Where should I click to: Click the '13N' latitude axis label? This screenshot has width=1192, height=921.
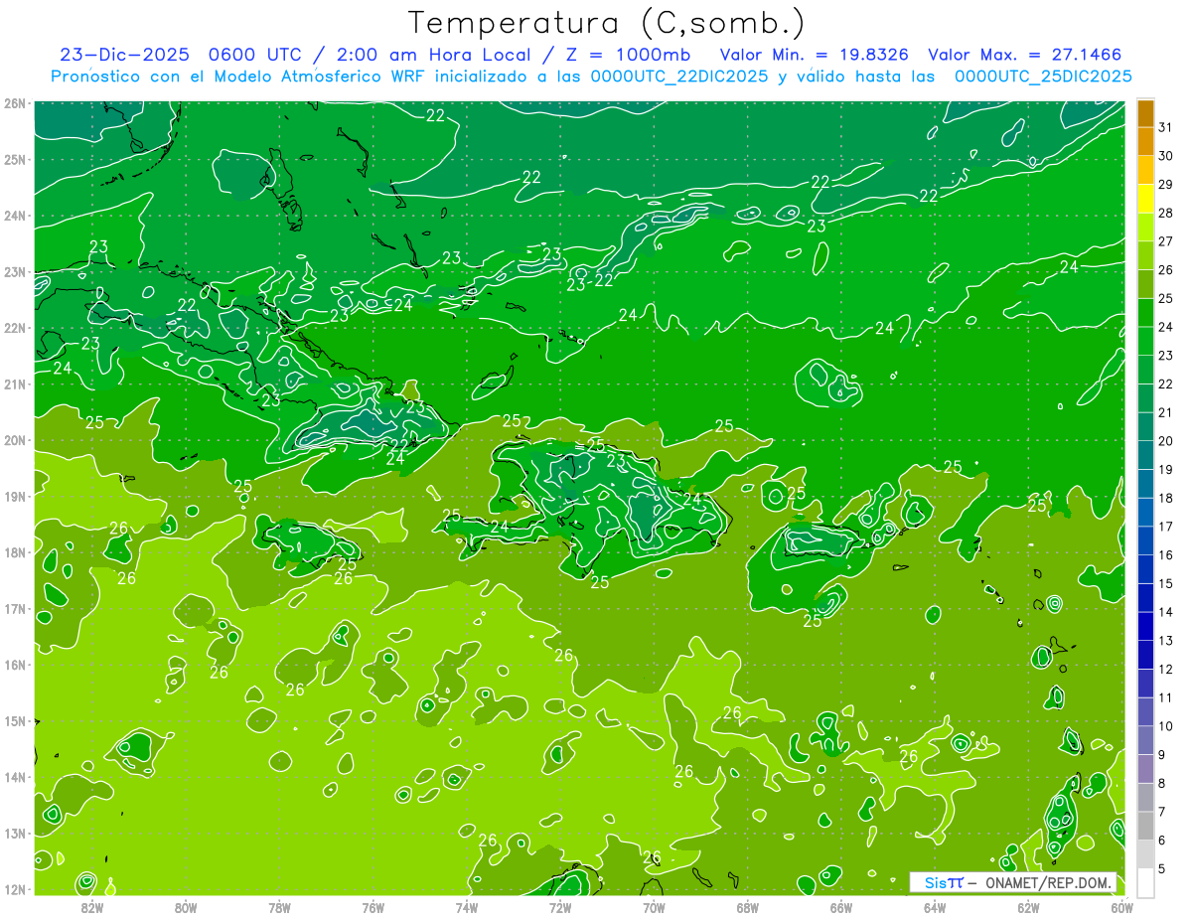coord(15,833)
